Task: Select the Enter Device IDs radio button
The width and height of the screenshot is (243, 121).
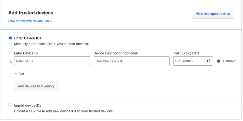Action: coord(10,38)
